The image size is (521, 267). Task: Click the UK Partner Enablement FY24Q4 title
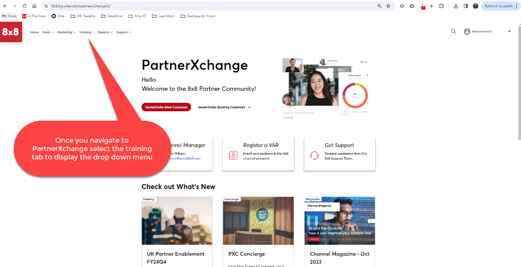tap(176, 258)
